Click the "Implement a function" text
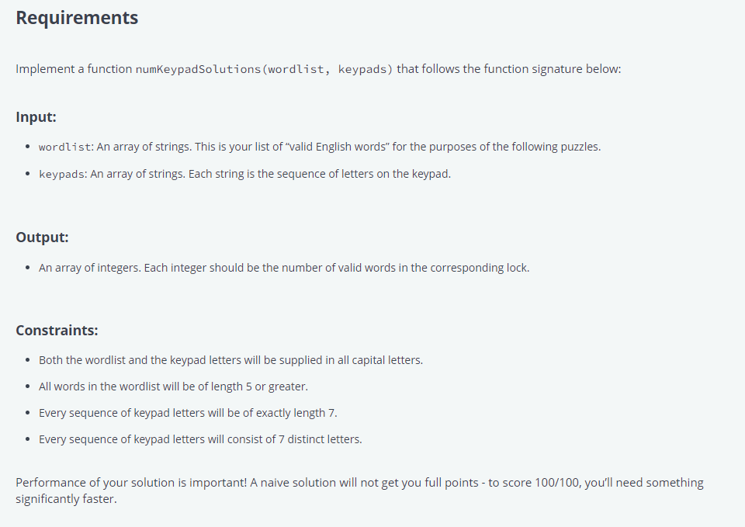745x527 pixels. (x=74, y=69)
